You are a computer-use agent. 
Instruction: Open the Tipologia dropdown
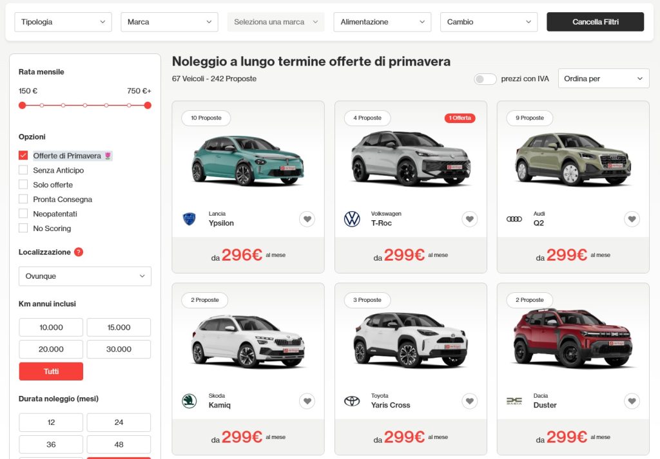point(63,21)
